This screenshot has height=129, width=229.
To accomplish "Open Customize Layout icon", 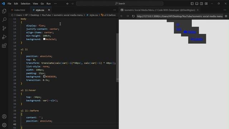I will (206, 4).
